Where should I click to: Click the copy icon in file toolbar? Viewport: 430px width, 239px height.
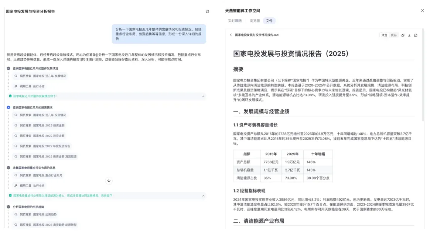coord(403,35)
